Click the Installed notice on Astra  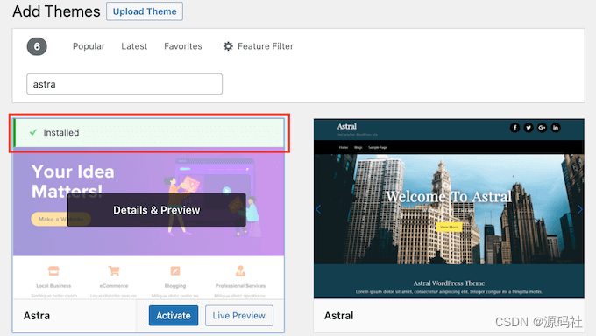click(149, 132)
